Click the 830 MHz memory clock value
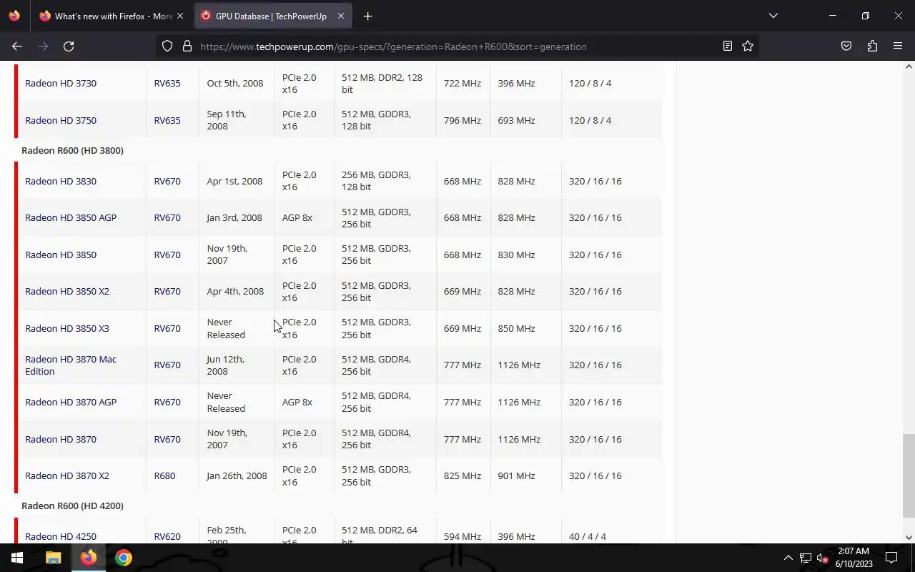This screenshot has width=915, height=572. tap(516, 255)
